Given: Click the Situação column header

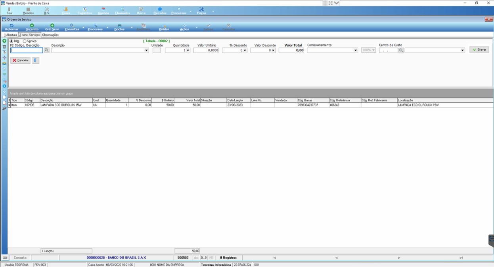Looking at the screenshot, I should click(x=213, y=100).
